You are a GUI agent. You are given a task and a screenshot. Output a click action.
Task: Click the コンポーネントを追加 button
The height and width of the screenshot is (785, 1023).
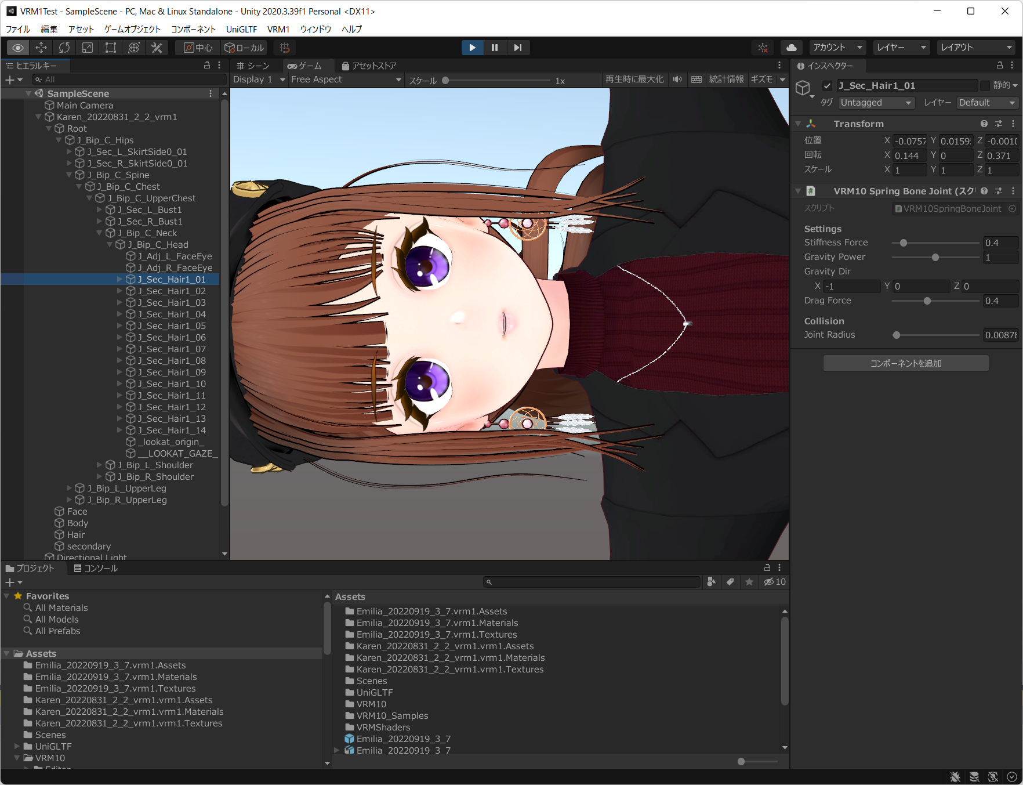(x=905, y=363)
